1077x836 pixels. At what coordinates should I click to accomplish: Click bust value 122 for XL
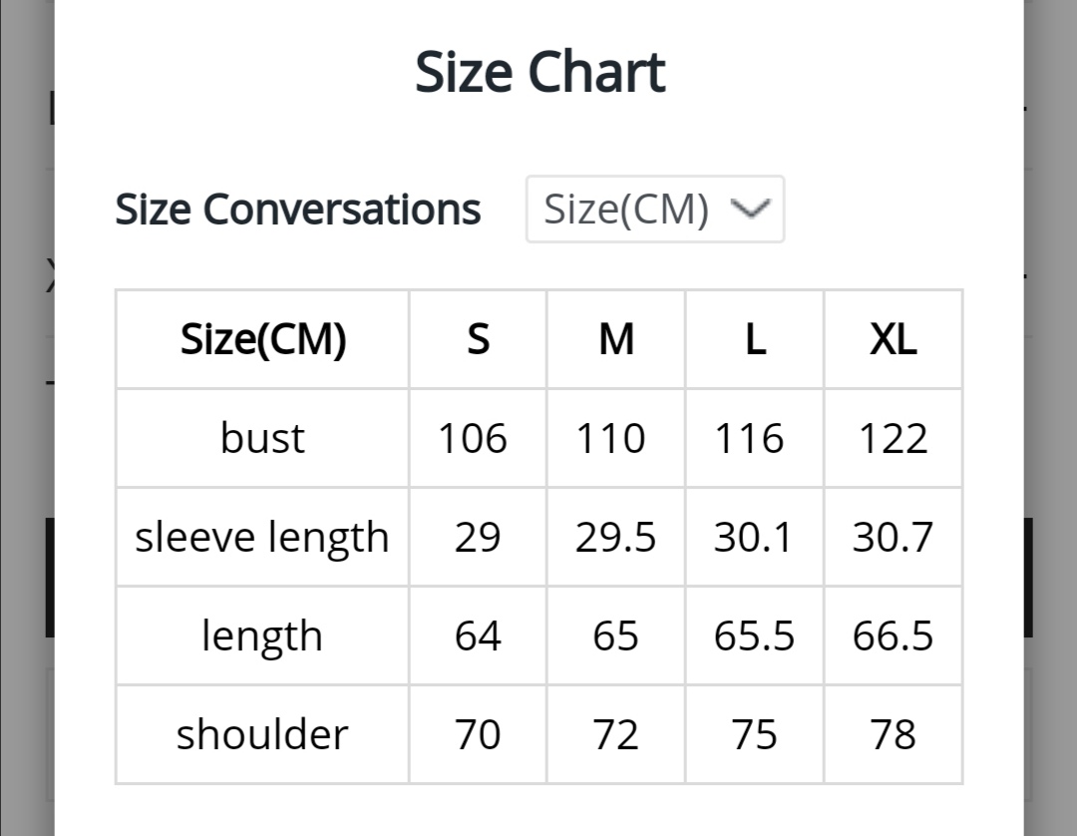coord(893,438)
